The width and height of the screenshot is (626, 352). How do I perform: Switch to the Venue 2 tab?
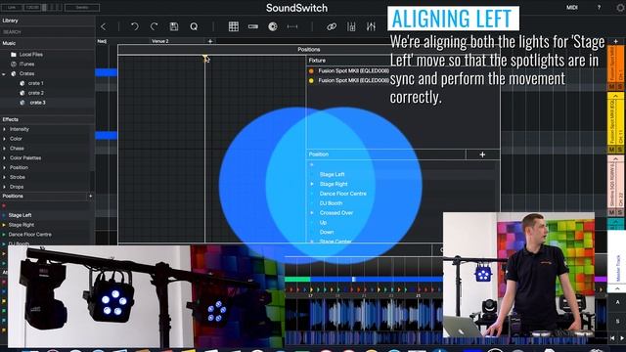(x=160, y=41)
